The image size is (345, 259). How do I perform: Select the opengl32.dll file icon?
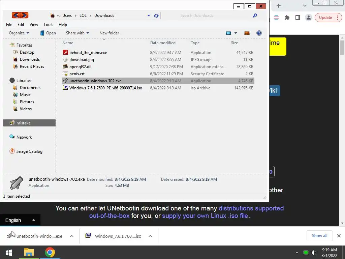pos(65,66)
